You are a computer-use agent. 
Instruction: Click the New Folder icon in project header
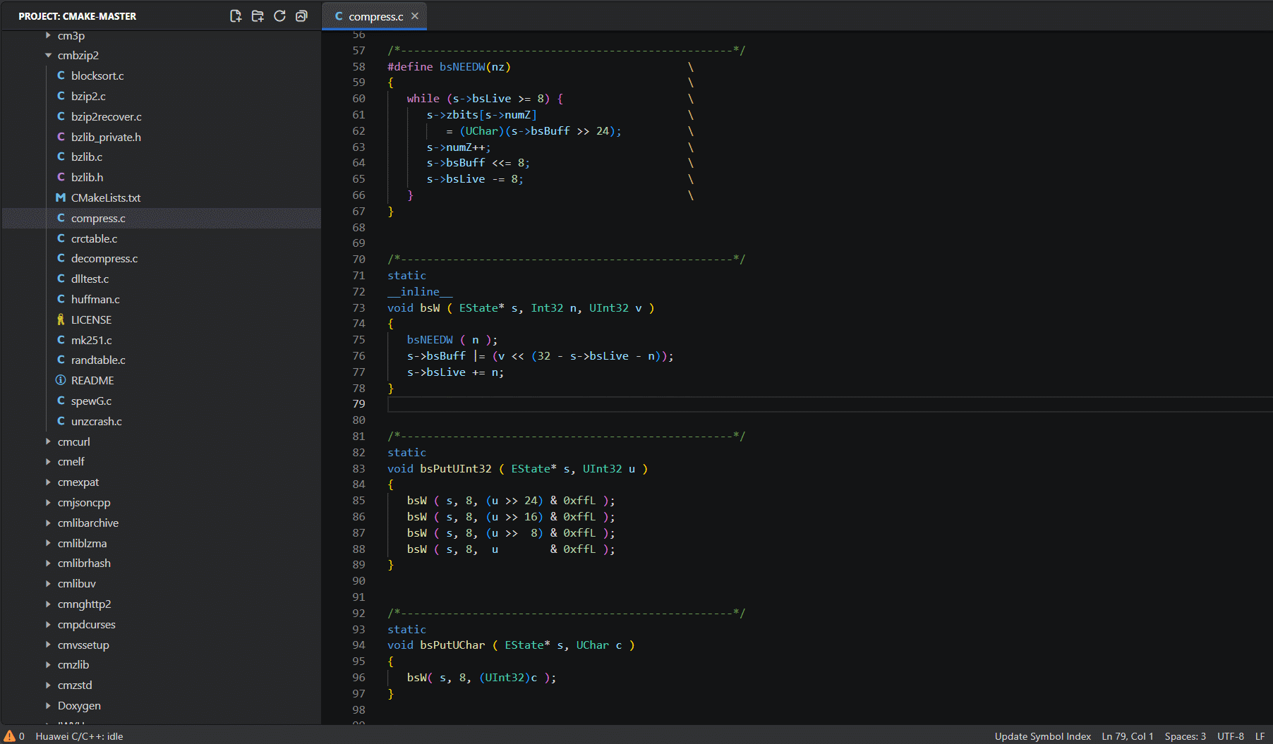coord(258,16)
